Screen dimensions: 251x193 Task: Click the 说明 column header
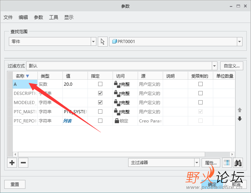click(x=175, y=76)
